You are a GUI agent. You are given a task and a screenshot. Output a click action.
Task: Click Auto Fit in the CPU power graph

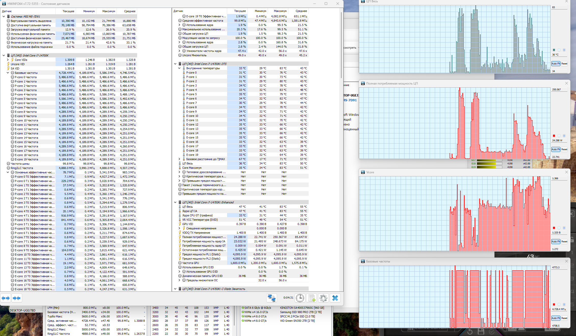pyautogui.click(x=556, y=149)
